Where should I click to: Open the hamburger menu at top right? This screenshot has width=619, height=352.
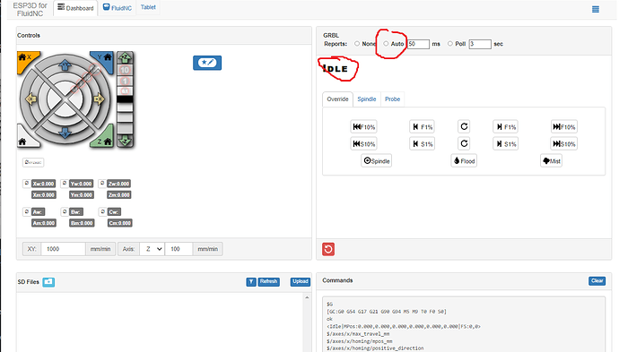[x=596, y=9]
